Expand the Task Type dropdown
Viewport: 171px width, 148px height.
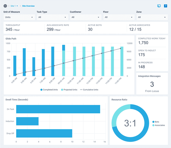click(52, 17)
